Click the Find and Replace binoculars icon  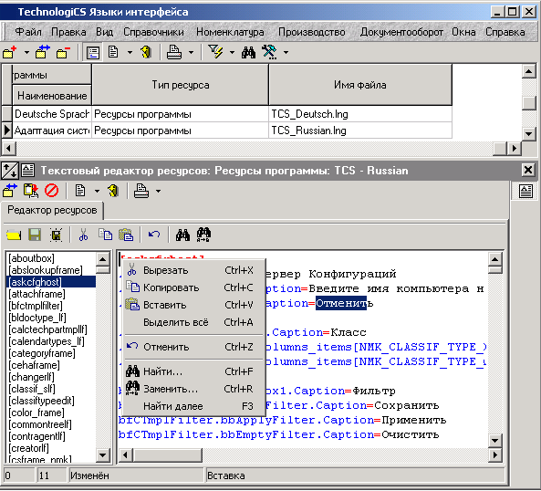pyautogui.click(x=203, y=235)
